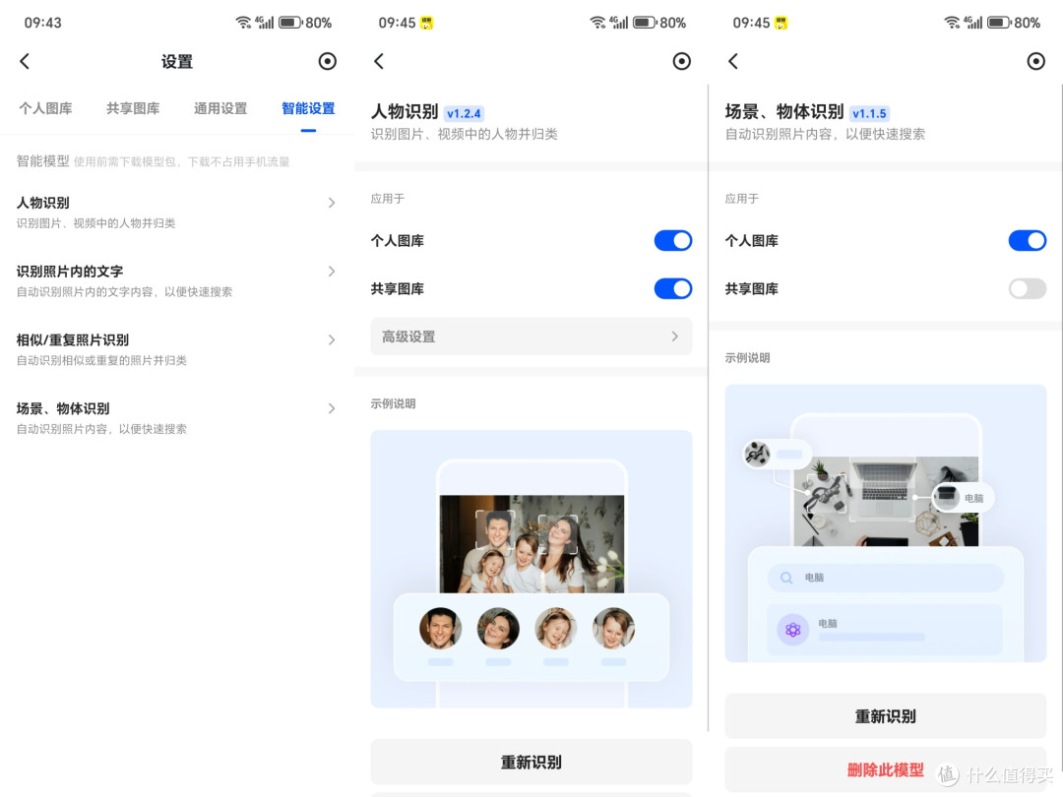Tap the v1.1.5 version badge
The width and height of the screenshot is (1063, 797).
pyautogui.click(x=869, y=113)
